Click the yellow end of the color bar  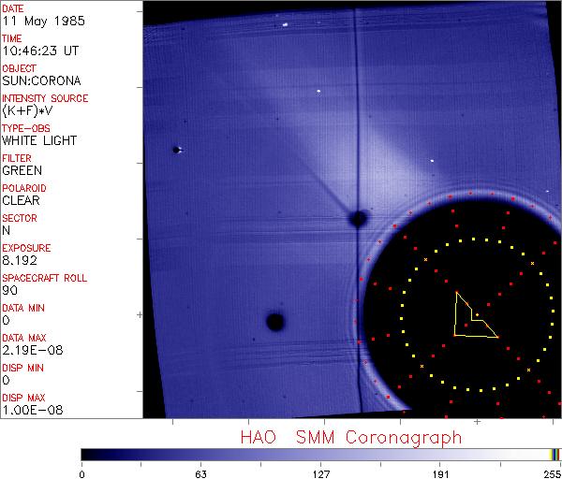point(555,454)
